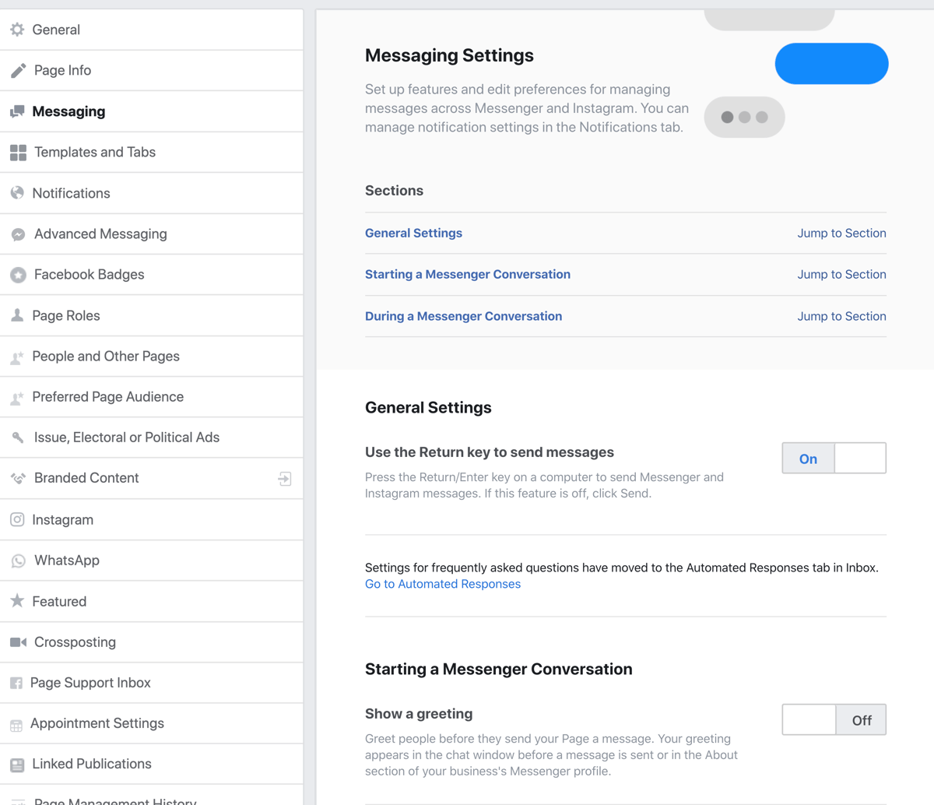The image size is (934, 805).
Task: Open WhatsApp settings
Action: coord(152,560)
